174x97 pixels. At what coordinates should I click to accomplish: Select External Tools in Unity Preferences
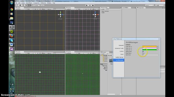(119, 48)
